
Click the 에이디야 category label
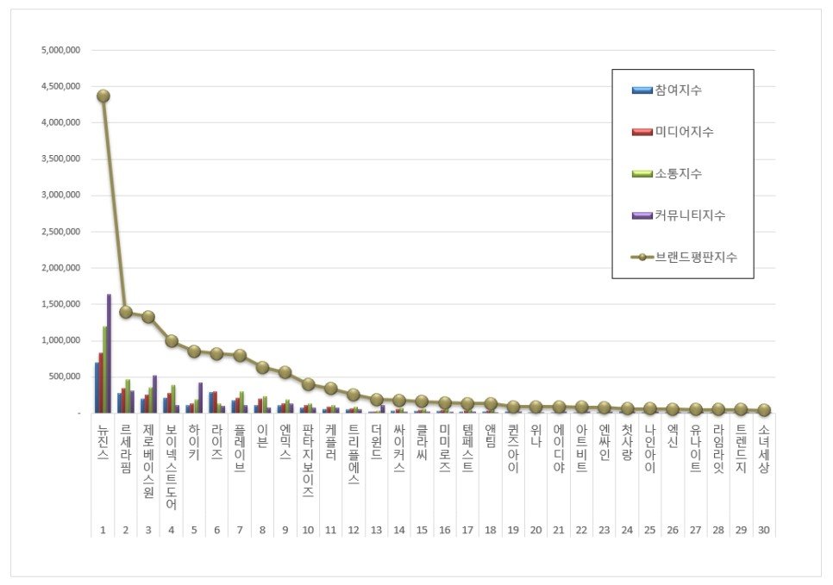[559, 448]
